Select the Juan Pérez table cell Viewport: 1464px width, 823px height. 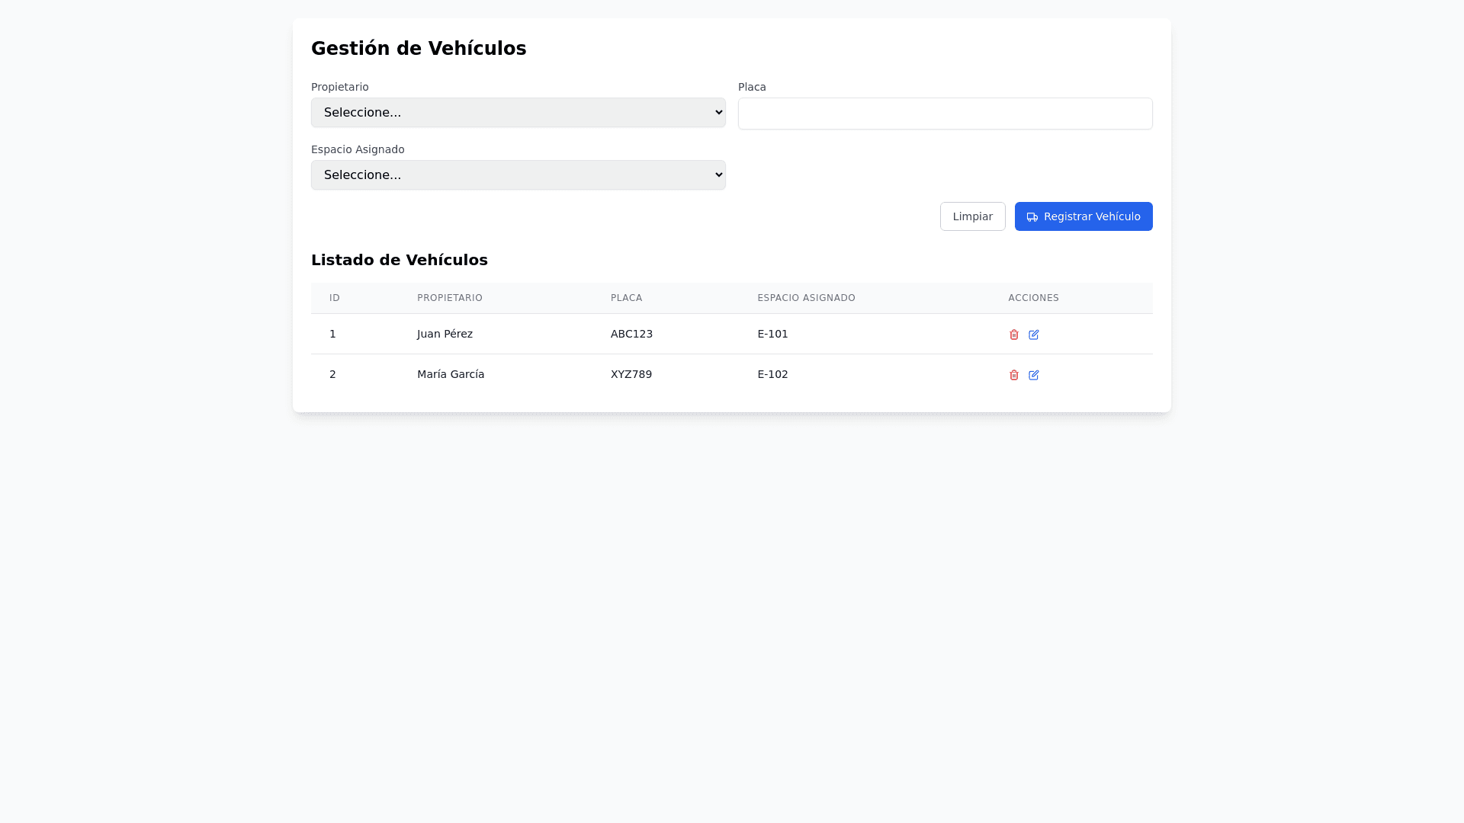coord(445,334)
